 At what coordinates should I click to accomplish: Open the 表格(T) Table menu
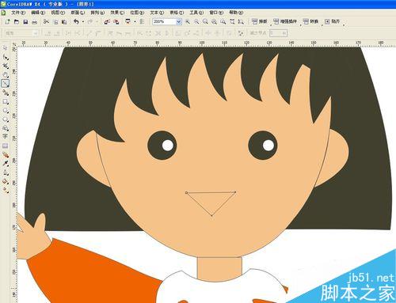(177, 13)
